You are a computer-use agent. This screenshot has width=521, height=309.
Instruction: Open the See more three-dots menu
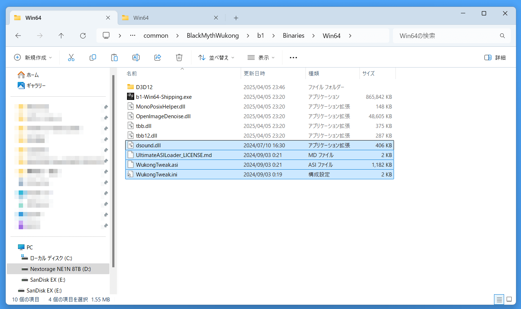[x=293, y=57]
